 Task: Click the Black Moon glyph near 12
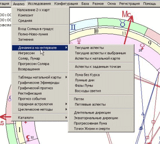click(x=28, y=138)
